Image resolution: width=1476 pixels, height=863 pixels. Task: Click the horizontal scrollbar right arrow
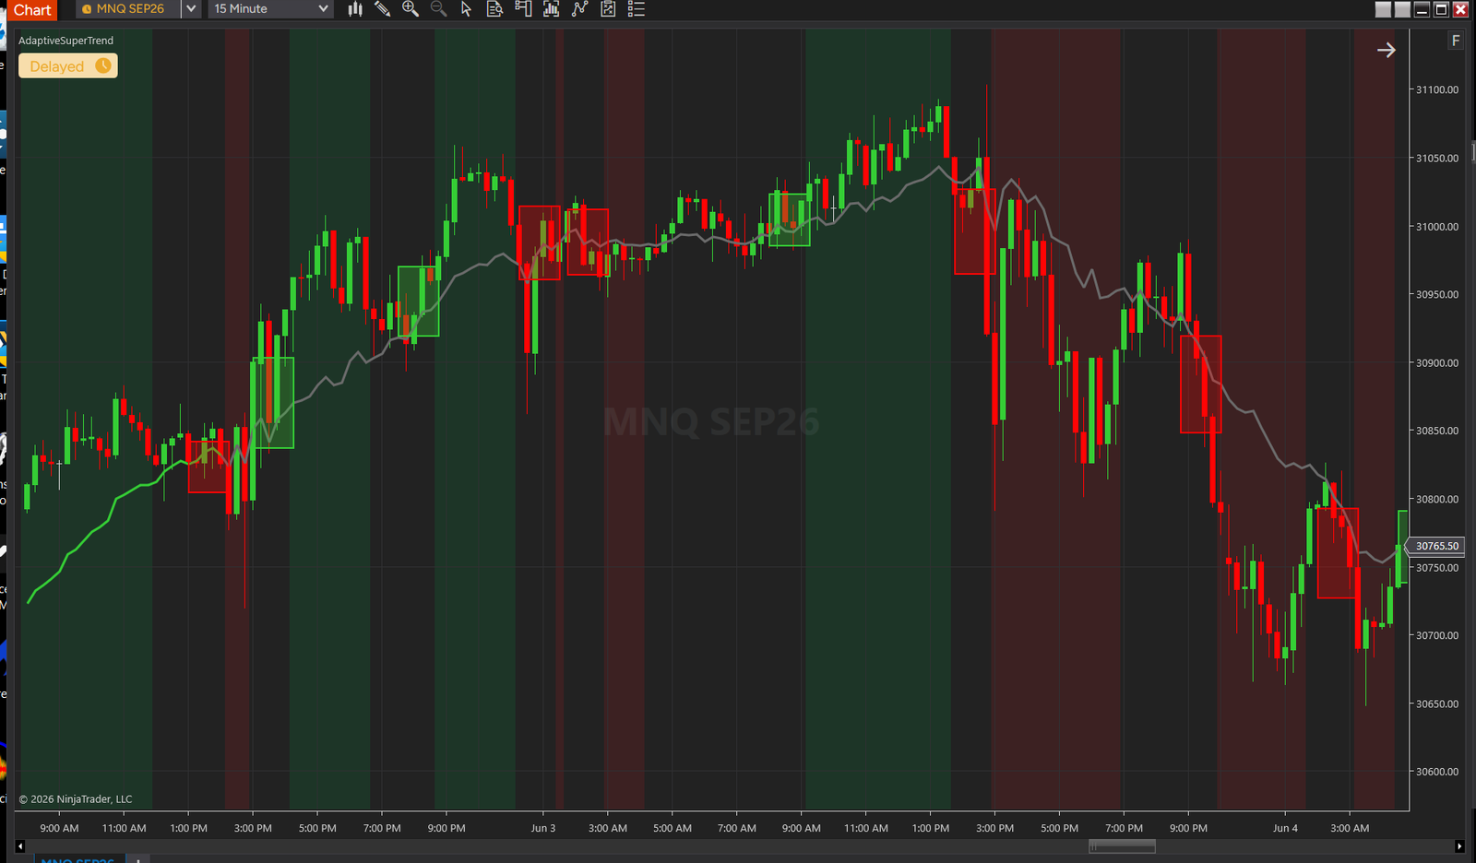pos(1459,845)
